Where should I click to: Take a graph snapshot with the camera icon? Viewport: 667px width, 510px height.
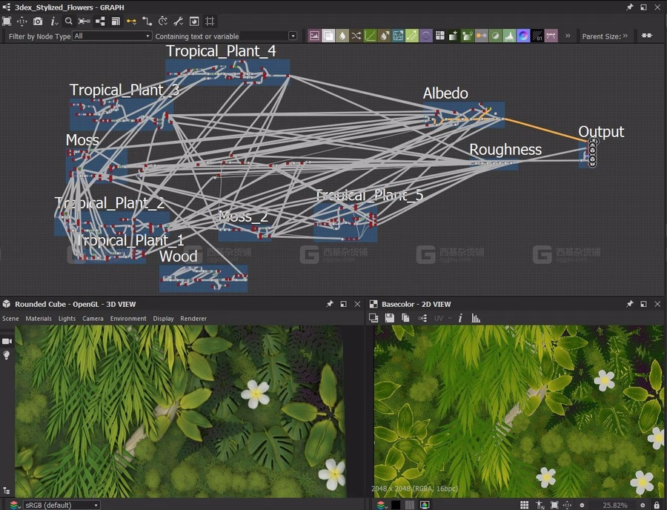click(x=38, y=21)
